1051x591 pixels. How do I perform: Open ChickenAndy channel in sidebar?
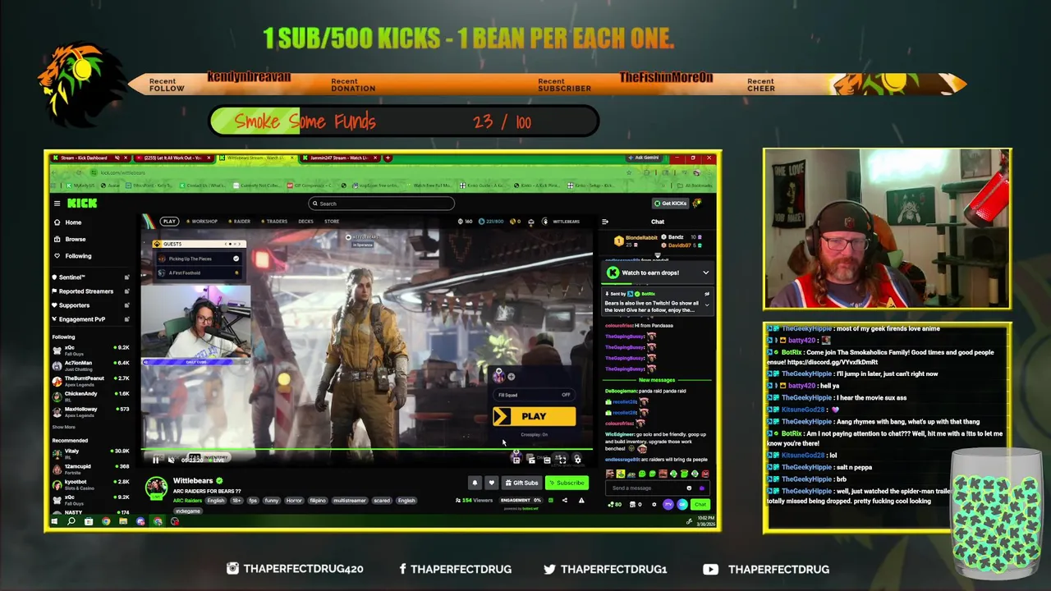90,396
